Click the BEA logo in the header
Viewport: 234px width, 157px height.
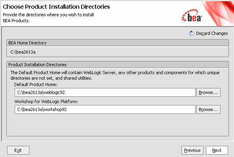[192, 16]
